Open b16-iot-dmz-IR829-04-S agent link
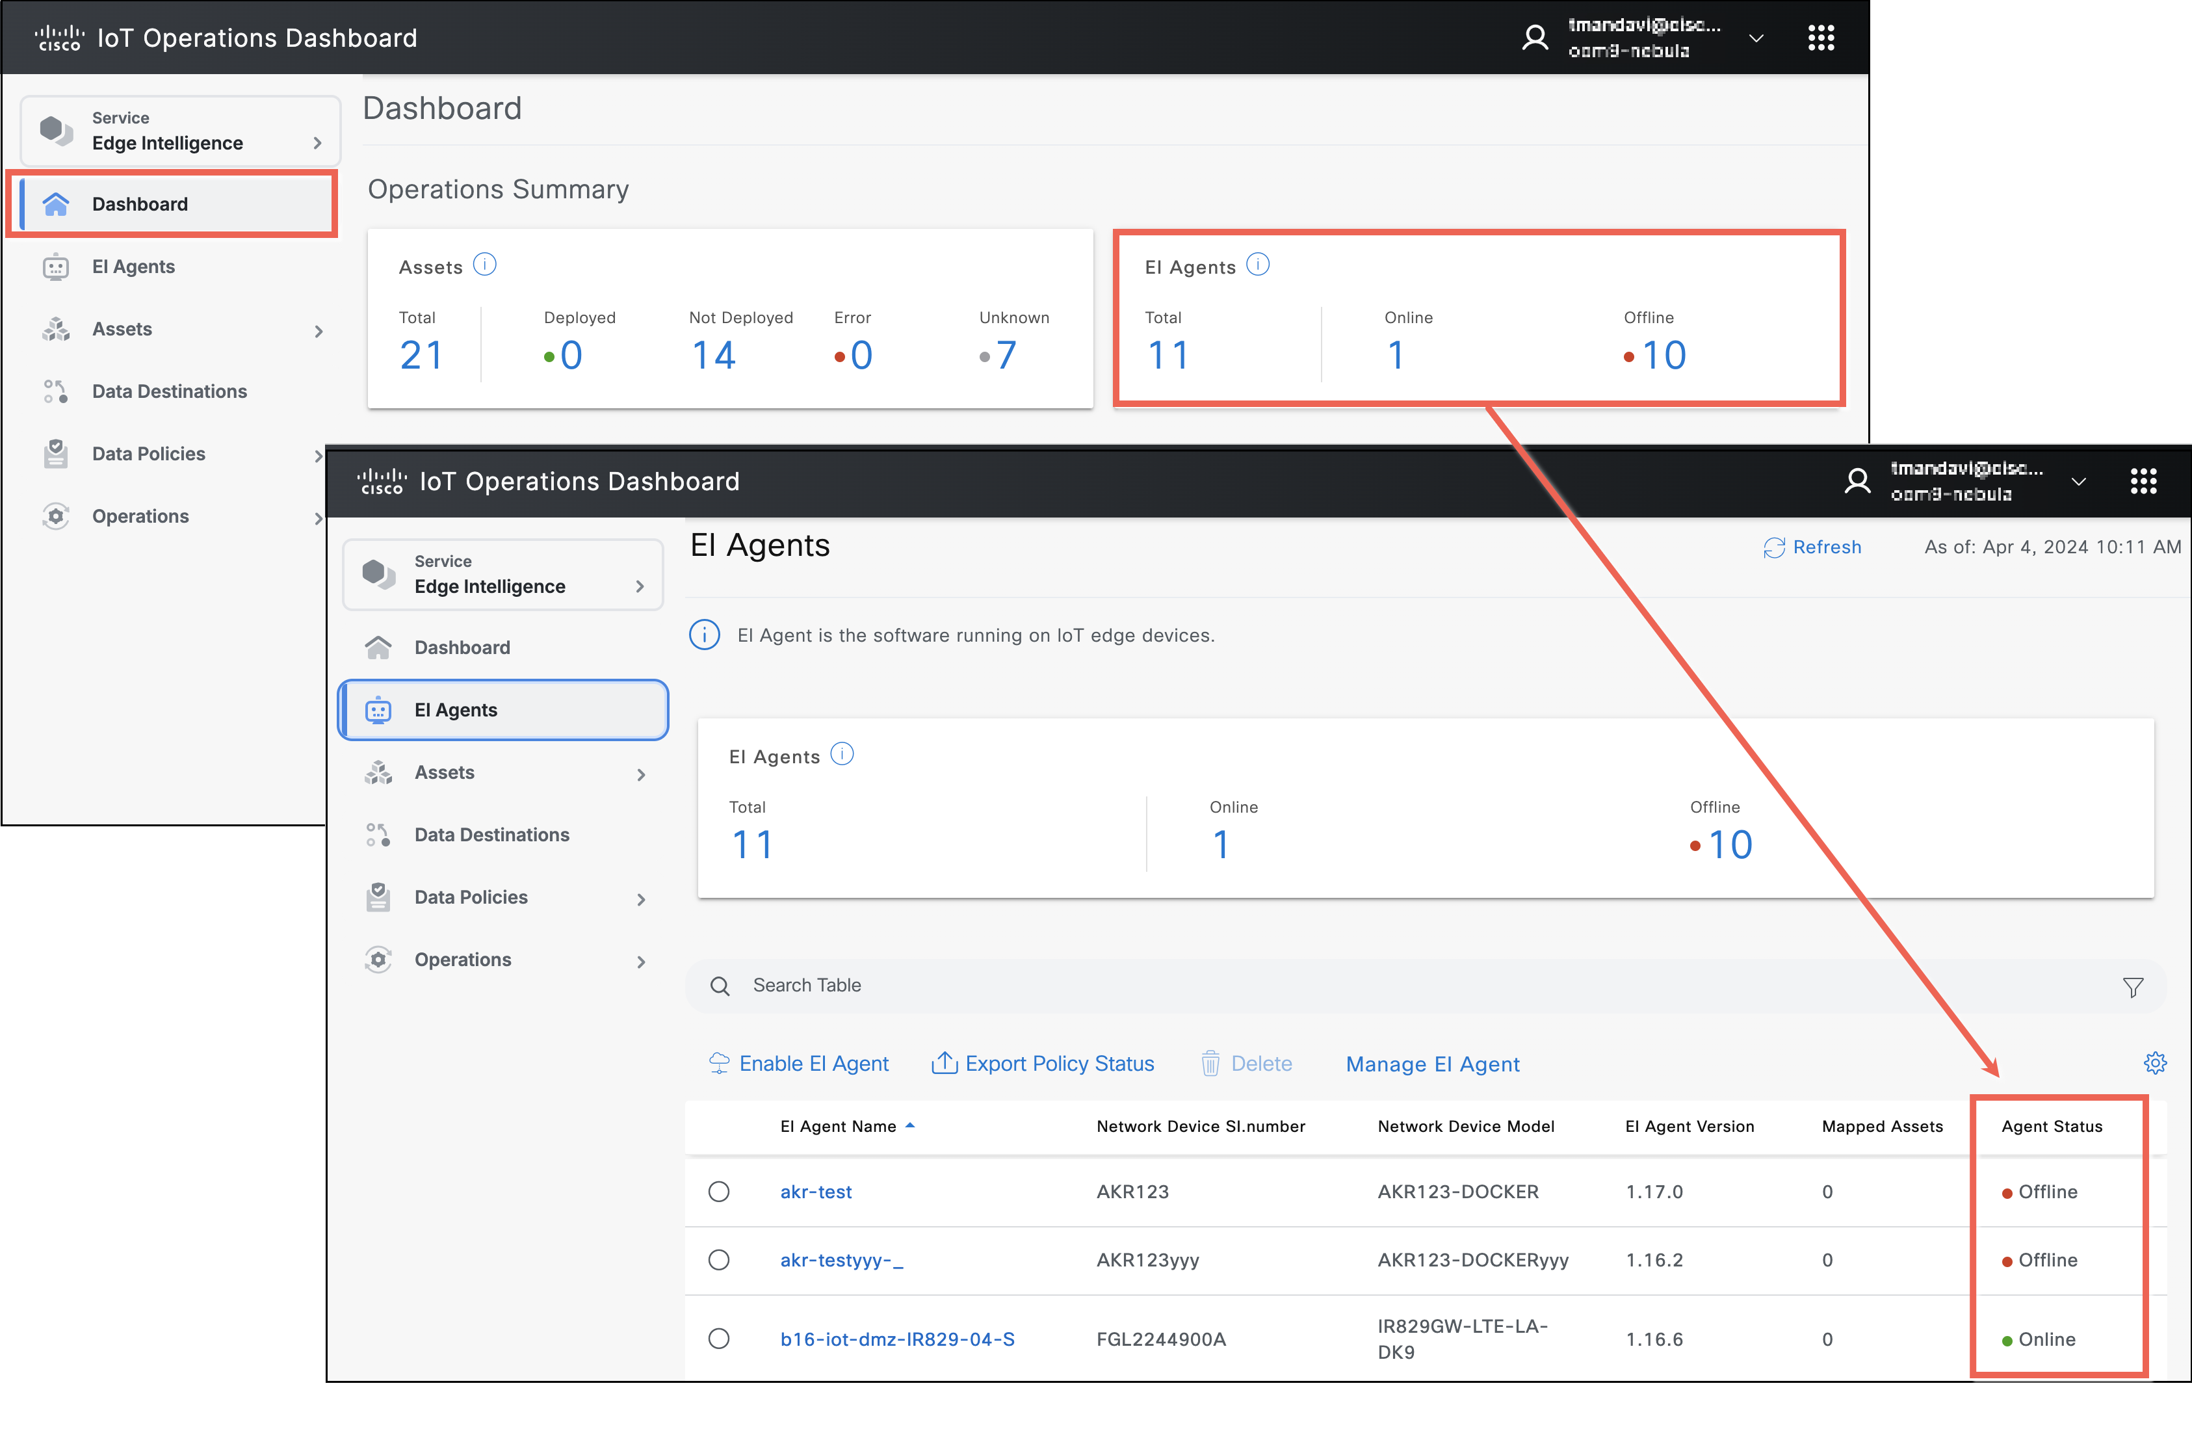 [x=897, y=1339]
